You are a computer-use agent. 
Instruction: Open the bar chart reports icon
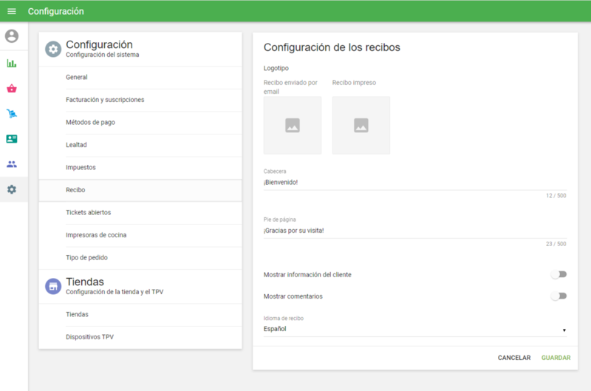point(12,64)
